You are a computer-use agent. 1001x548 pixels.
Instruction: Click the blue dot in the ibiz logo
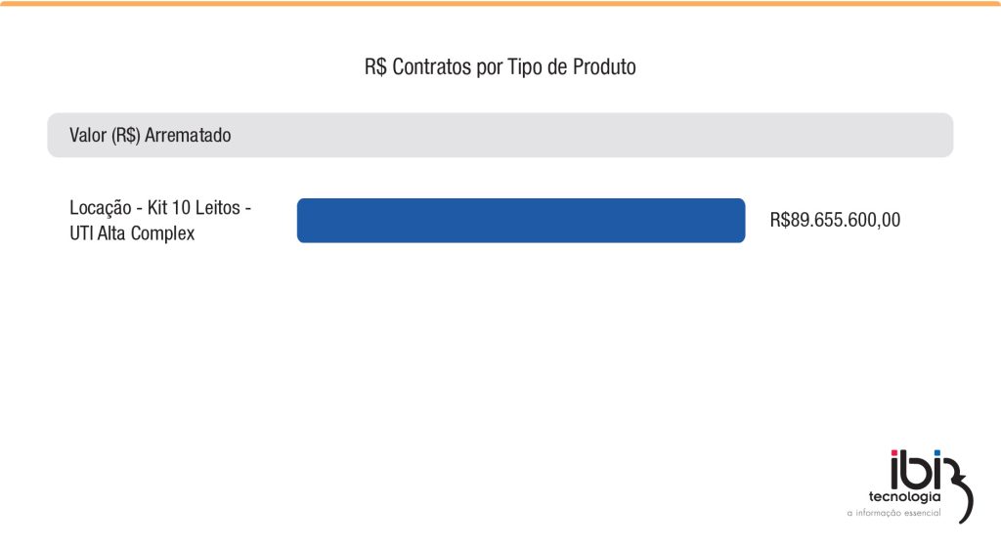[936, 454]
